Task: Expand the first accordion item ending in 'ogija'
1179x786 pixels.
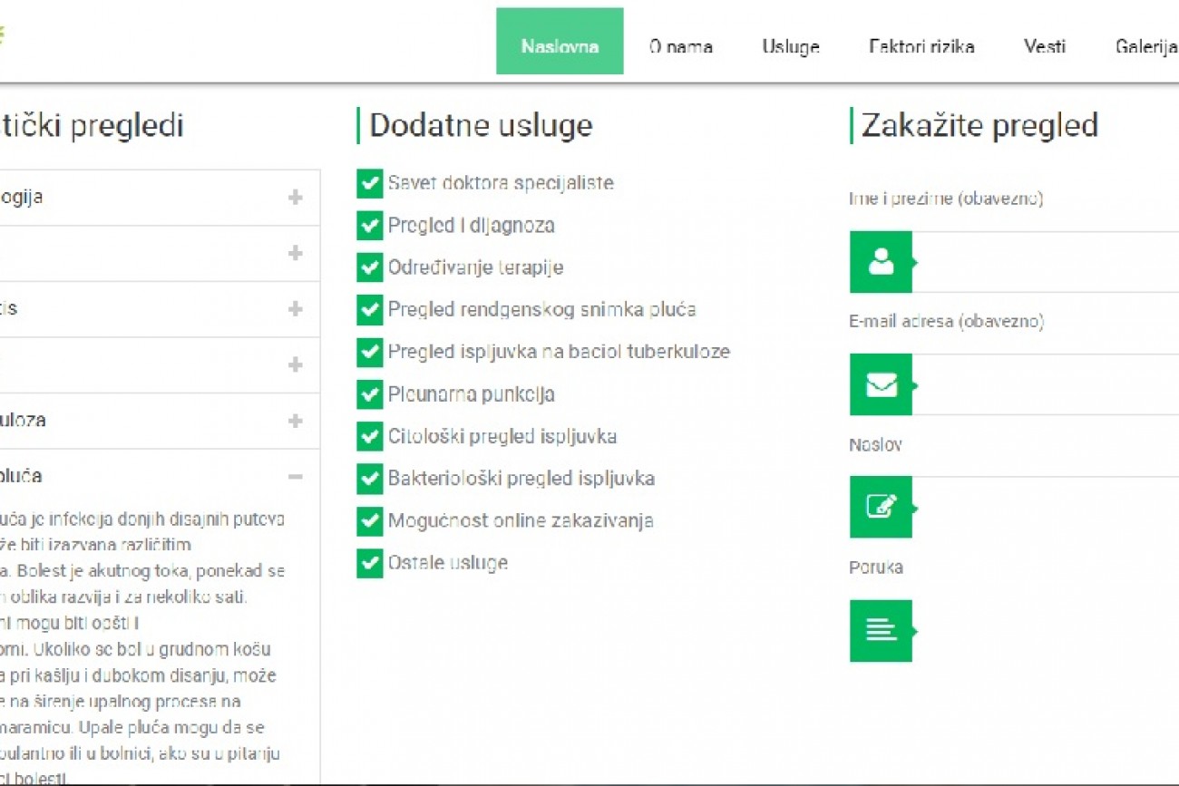Action: [x=295, y=198]
